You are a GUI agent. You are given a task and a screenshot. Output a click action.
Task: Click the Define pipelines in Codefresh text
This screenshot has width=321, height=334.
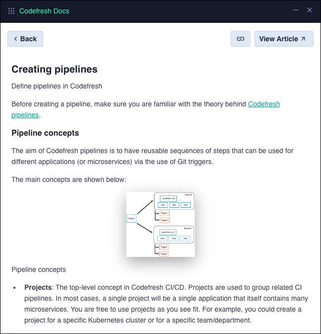point(57,86)
